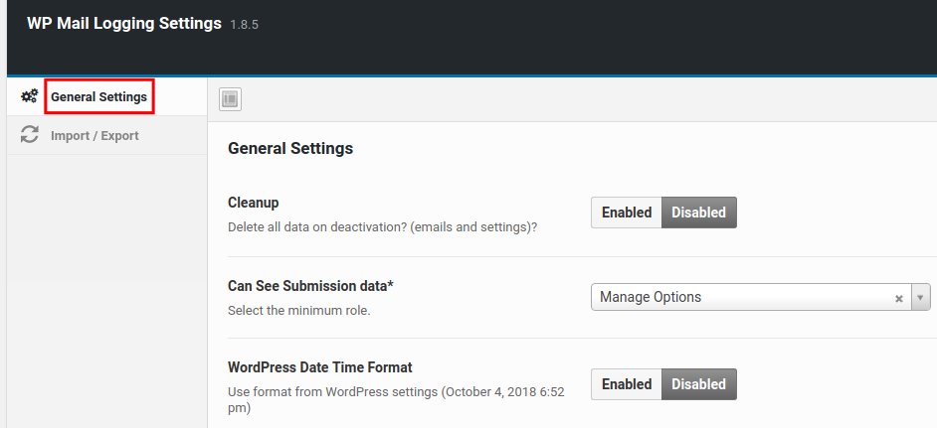Click the Can See Submission data label
Viewport: 937px width, 428px height.
click(310, 286)
